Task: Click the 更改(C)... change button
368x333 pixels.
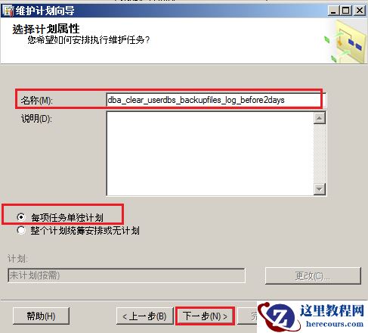Action: click(x=313, y=276)
